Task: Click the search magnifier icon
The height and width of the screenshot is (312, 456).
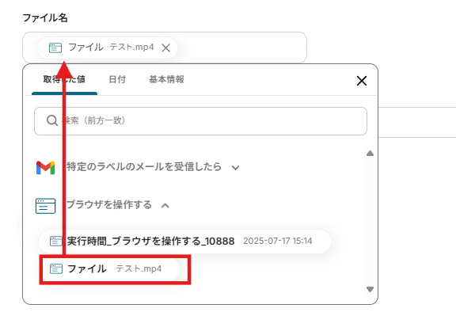Action: (x=52, y=120)
